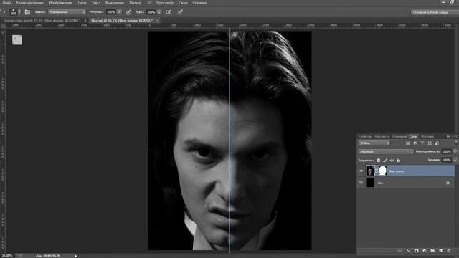The width and height of the screenshot is (459, 258).
Task: Enable airbrush mode icon
Action: pos(169,12)
